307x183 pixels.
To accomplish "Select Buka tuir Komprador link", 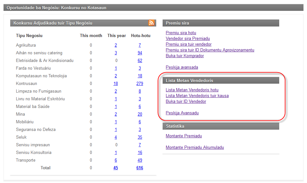I will click(185, 56).
